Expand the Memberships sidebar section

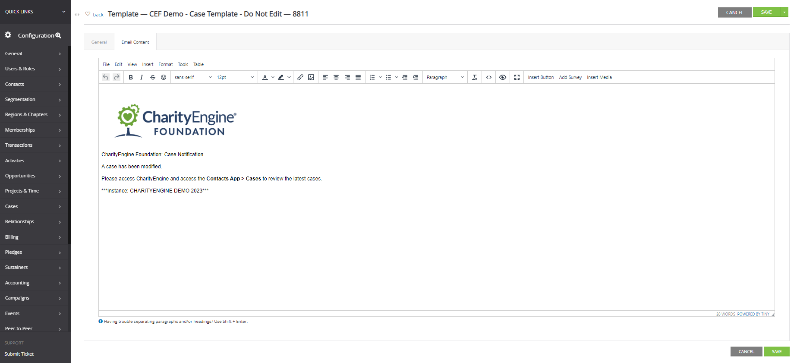[34, 130]
